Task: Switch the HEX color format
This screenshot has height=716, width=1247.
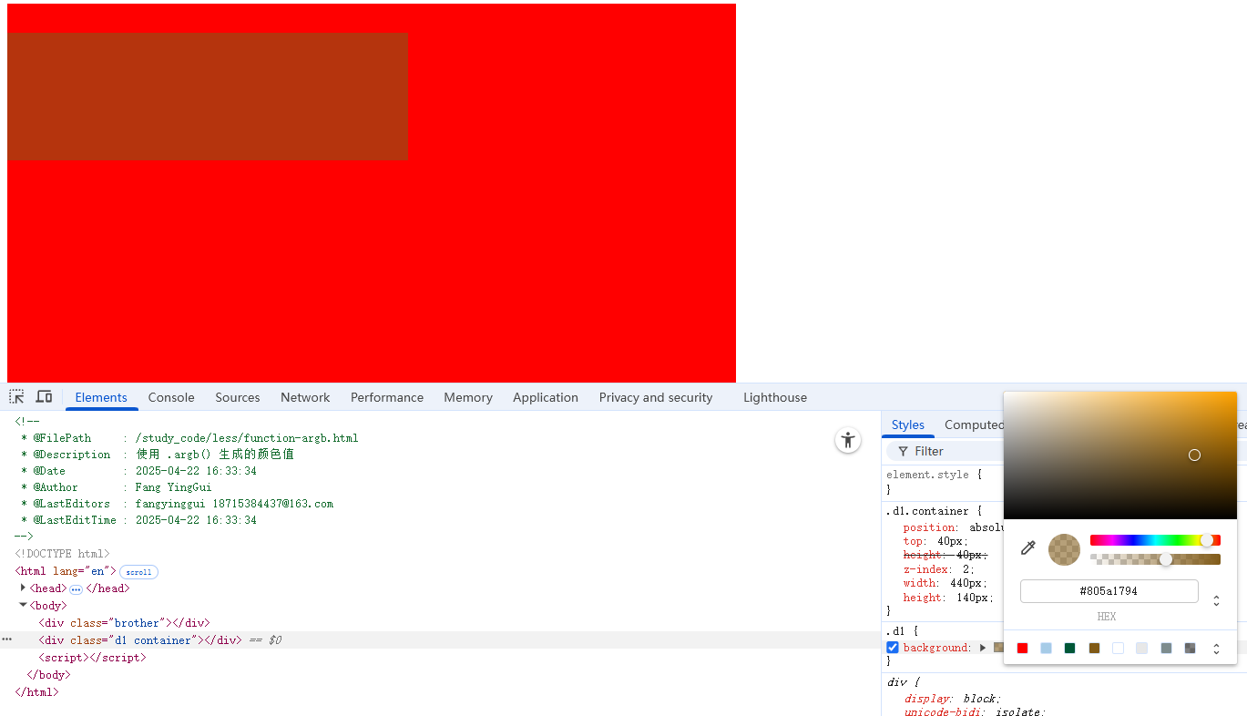Action: coord(1216,600)
